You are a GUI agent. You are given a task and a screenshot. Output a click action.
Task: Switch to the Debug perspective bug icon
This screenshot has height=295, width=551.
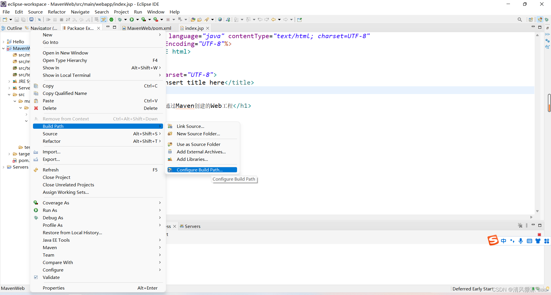[x=547, y=19]
